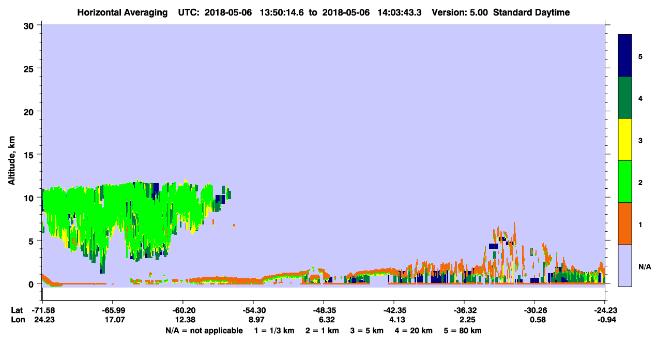Screen dimensions: 672x345
Task: Click the lavender N/A colorbar segment
Action: (x=625, y=265)
